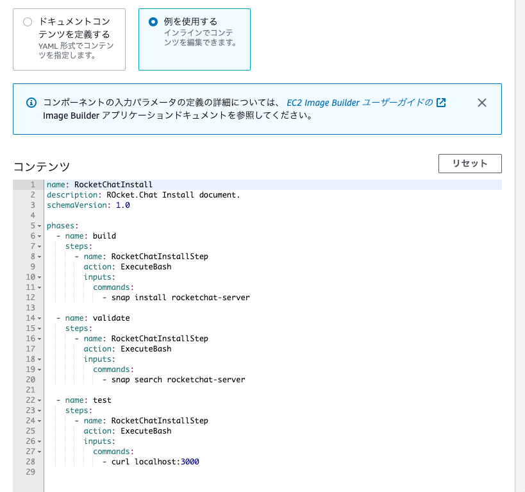This screenshot has width=525, height=492.
Task: Click the 'test' phase name text
Action: pos(102,400)
